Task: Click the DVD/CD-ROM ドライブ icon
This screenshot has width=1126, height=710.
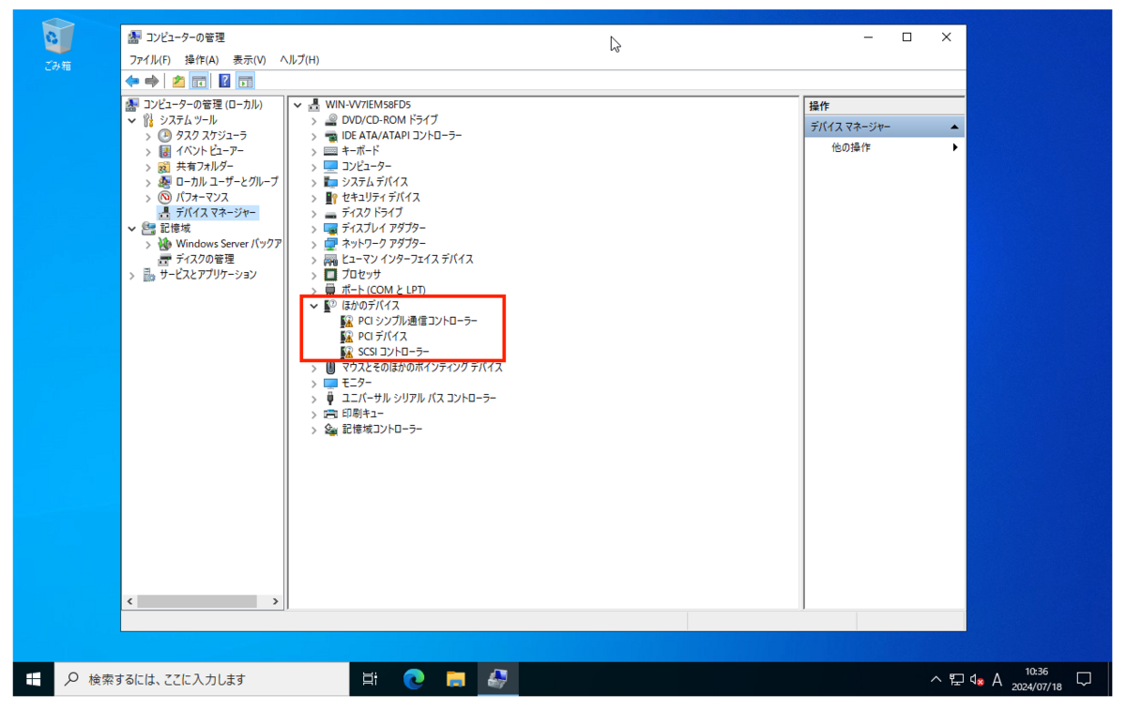Action: coord(330,120)
